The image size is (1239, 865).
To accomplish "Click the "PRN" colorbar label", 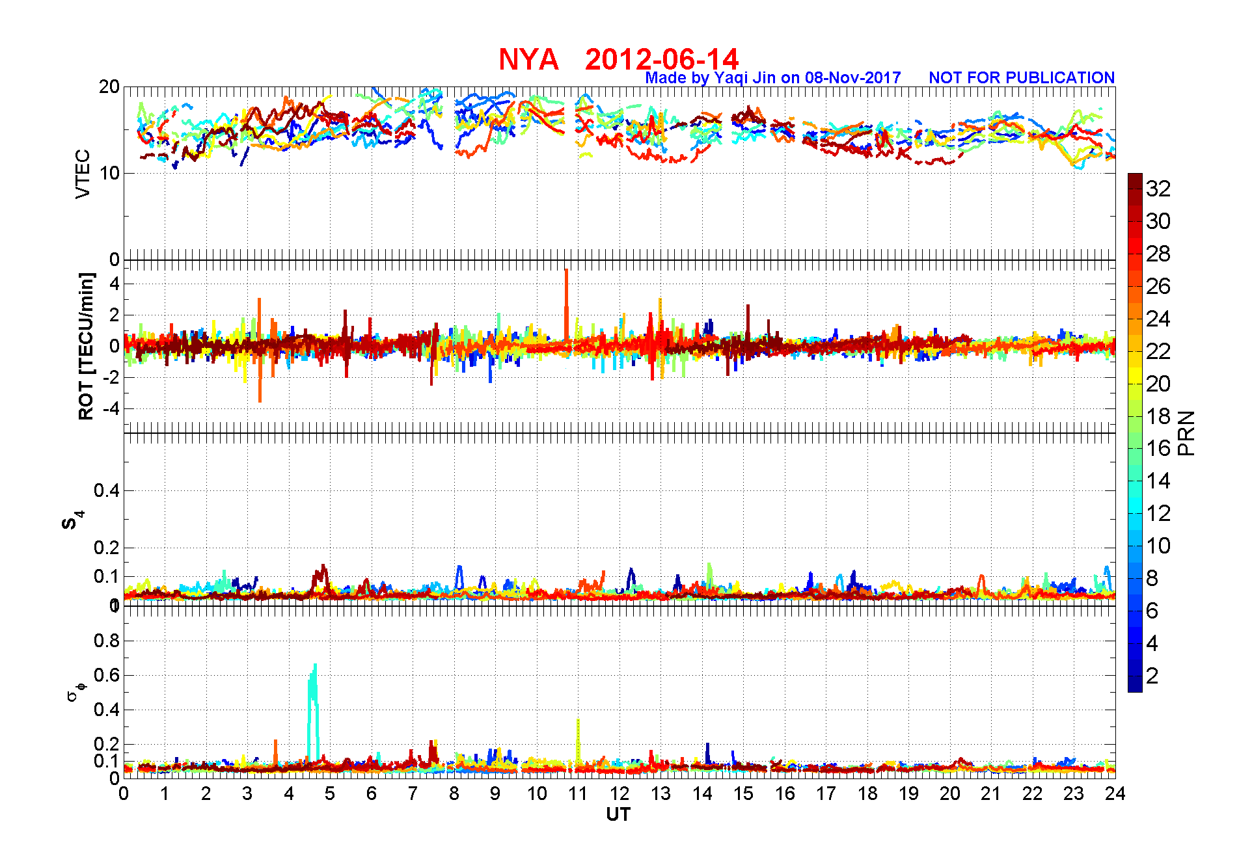I will tap(1186, 433).
